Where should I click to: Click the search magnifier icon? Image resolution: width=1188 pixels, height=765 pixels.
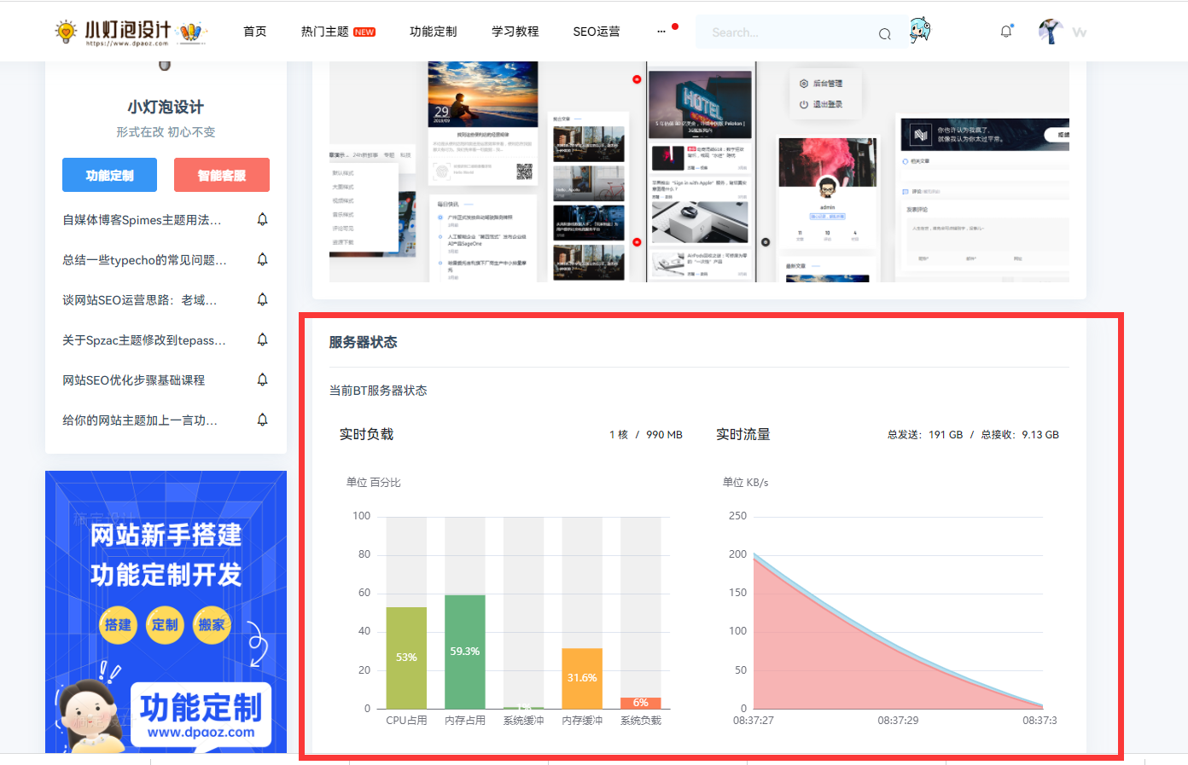884,33
